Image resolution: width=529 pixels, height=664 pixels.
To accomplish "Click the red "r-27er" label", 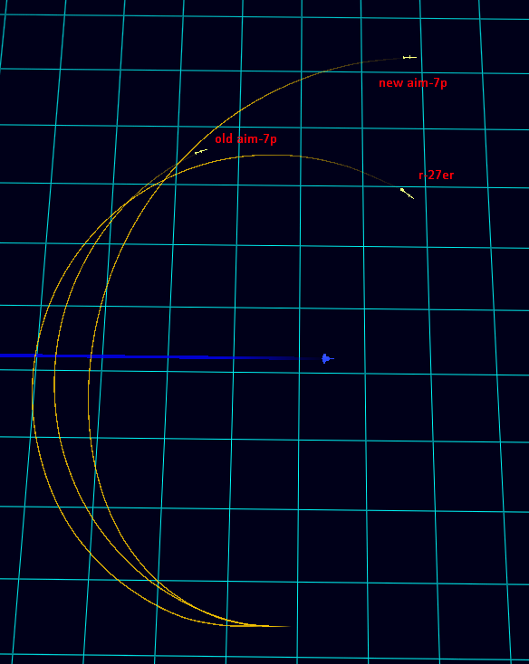I will click(437, 175).
